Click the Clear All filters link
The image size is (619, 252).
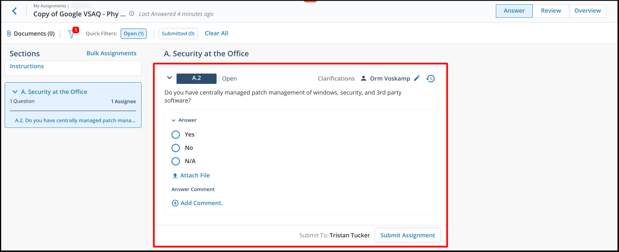[x=217, y=33]
